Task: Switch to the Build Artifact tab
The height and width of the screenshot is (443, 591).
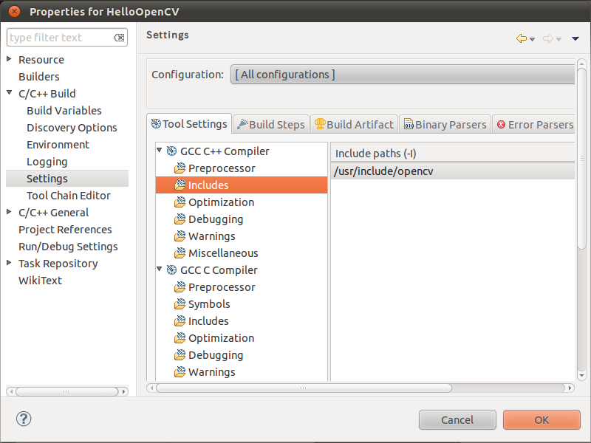Action: point(355,124)
